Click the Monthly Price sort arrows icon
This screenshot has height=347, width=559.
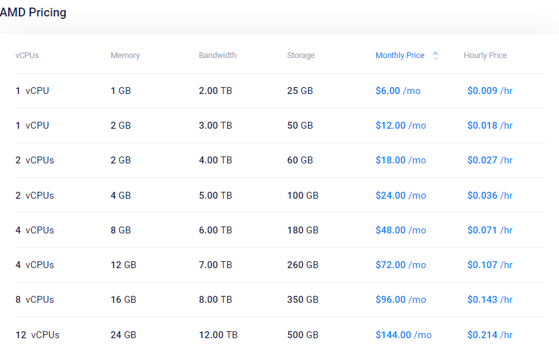(x=435, y=56)
